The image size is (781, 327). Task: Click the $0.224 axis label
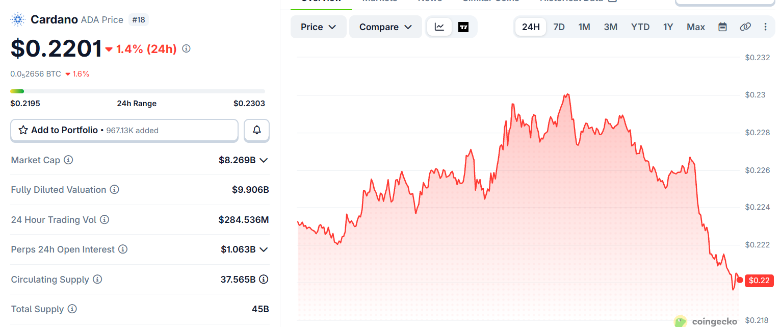point(758,207)
